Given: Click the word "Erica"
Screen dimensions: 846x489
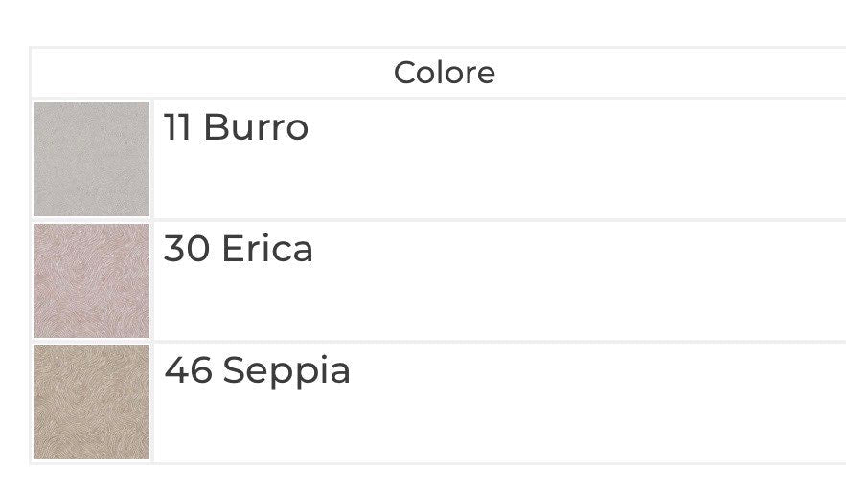Looking at the screenshot, I should tap(267, 249).
